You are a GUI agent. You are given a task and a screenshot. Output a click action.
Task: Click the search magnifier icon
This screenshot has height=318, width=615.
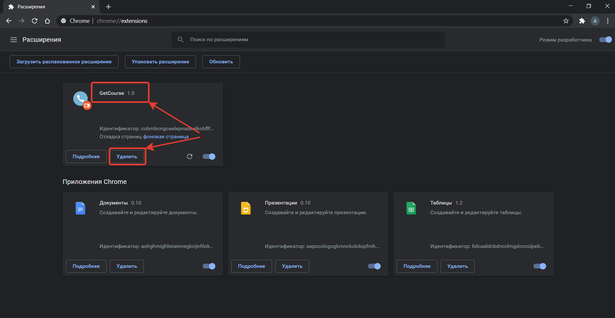click(x=180, y=39)
